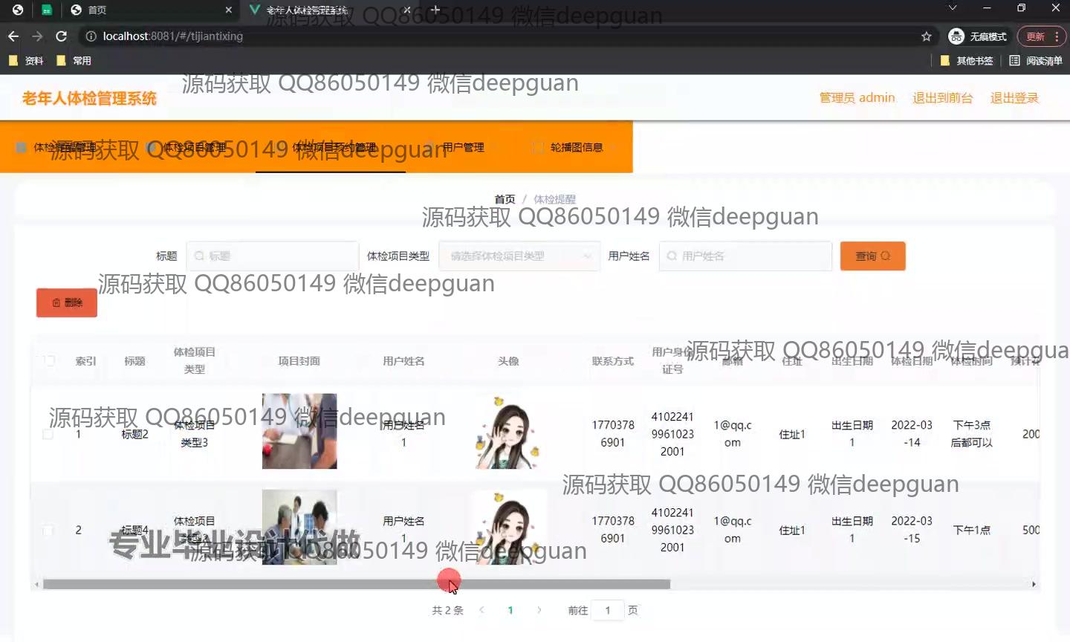Expand the 轮播图信息 menu
This screenshot has height=642, width=1070.
tap(576, 147)
